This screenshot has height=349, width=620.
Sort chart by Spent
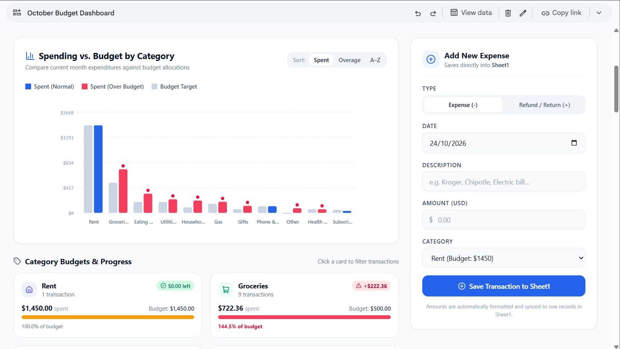(x=321, y=60)
